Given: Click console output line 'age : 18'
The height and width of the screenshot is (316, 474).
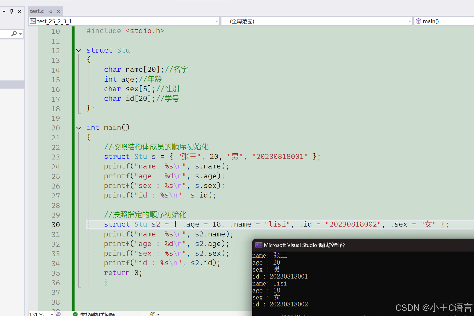Looking at the screenshot, I should [x=266, y=290].
